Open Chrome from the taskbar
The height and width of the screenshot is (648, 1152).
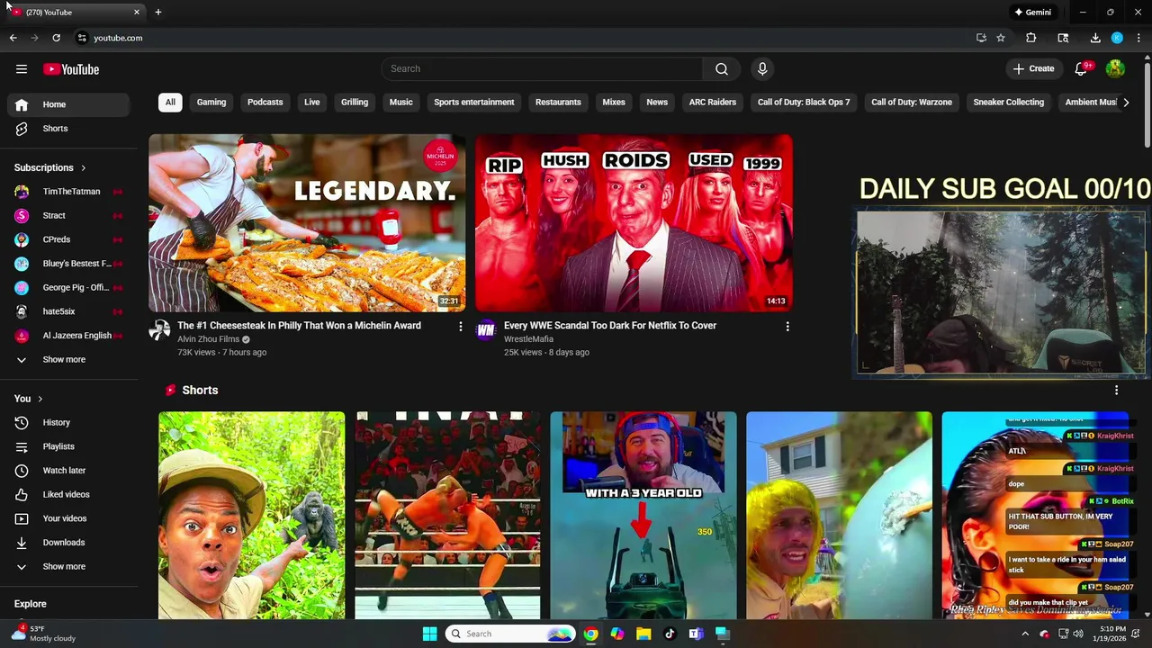coord(590,634)
